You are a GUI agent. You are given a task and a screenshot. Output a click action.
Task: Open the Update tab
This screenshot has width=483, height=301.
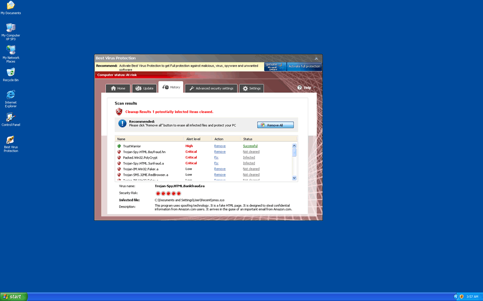coord(144,88)
